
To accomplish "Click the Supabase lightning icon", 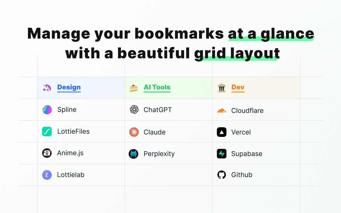I will (x=221, y=154).
